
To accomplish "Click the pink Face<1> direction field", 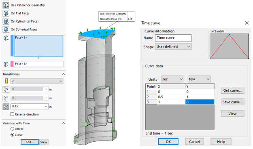I will 38,64.
